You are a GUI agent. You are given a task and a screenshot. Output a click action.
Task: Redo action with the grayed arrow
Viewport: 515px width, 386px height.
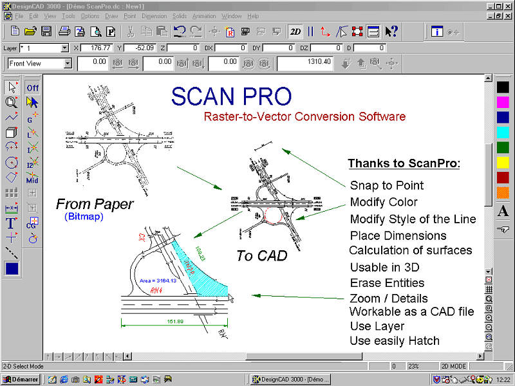pos(196,31)
